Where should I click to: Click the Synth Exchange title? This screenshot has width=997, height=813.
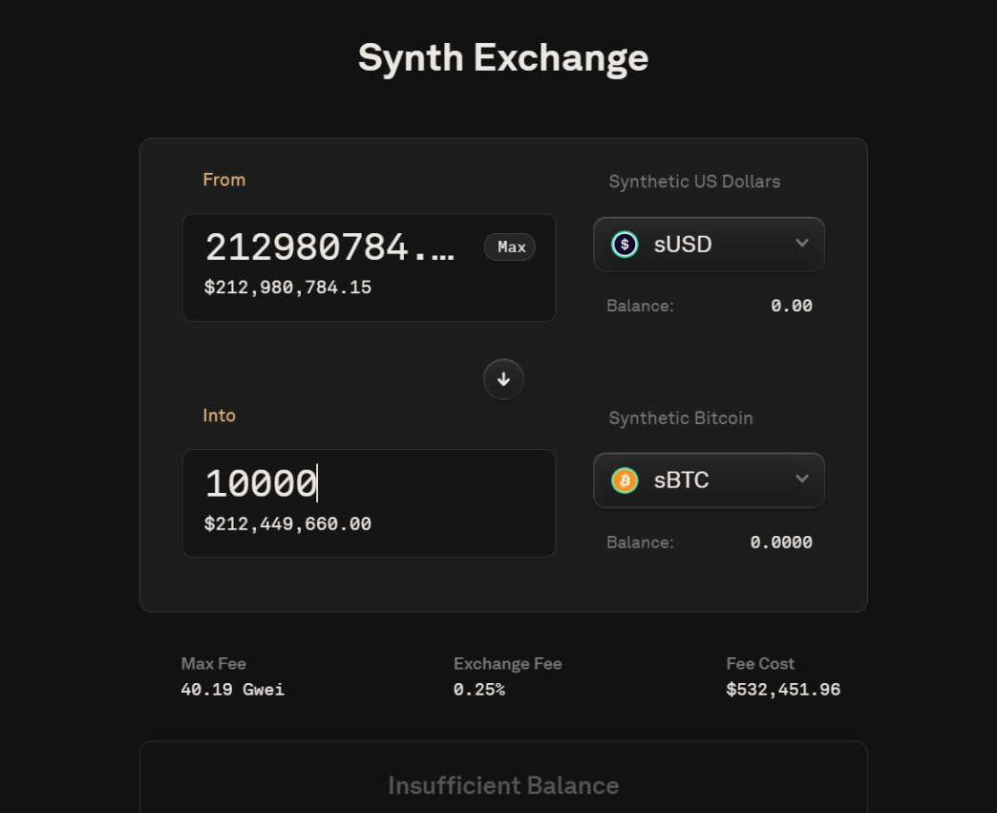click(503, 57)
